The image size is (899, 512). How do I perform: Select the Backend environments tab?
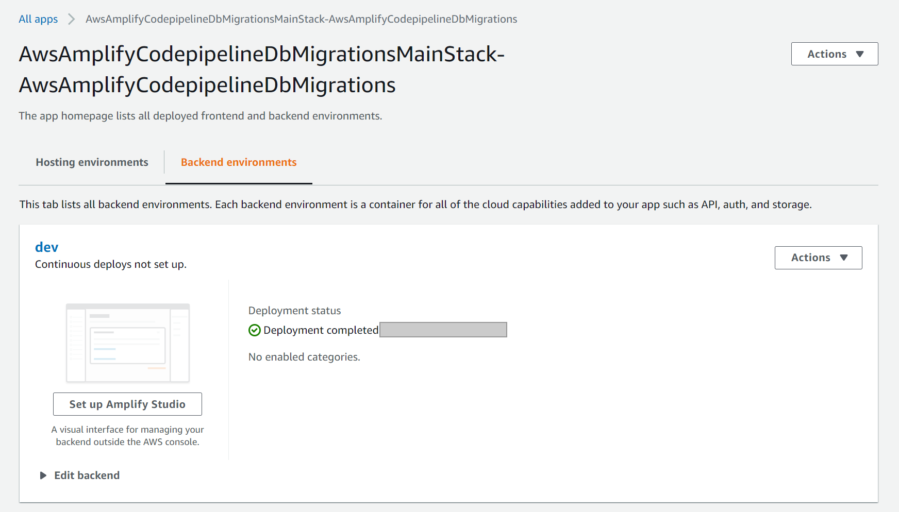(x=239, y=162)
